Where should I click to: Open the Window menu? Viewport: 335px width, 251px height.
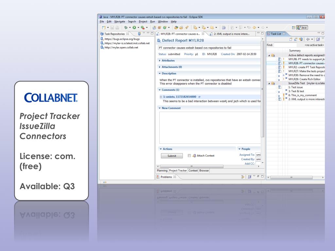pos(163,22)
